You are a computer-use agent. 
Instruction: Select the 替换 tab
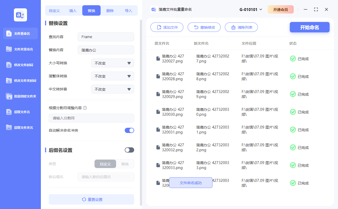pyautogui.click(x=91, y=11)
